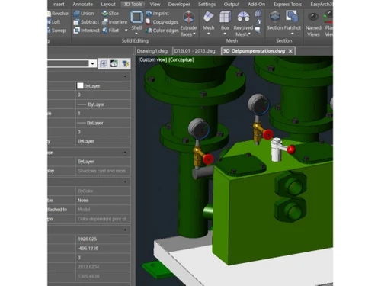Expand the Revolved Mesh dropdown
Image resolution: width=381 pixels, height=286 pixels.
249,34
